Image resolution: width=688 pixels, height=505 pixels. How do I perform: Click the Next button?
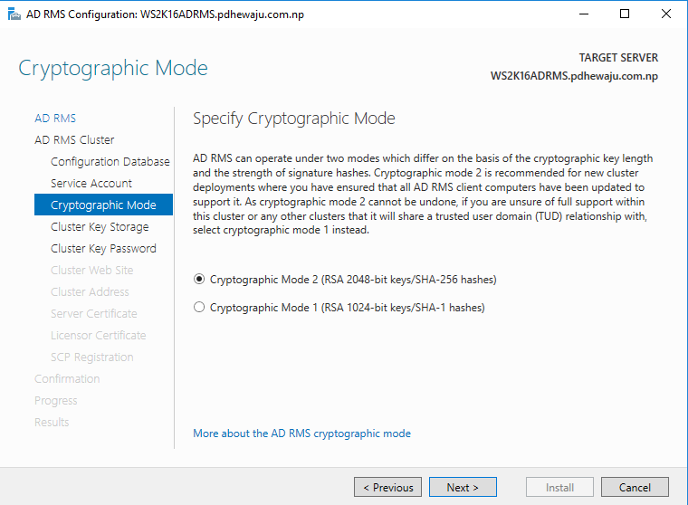pyautogui.click(x=463, y=487)
